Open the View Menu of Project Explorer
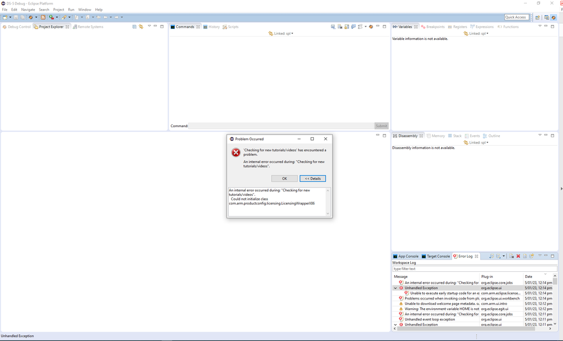 coord(149,26)
